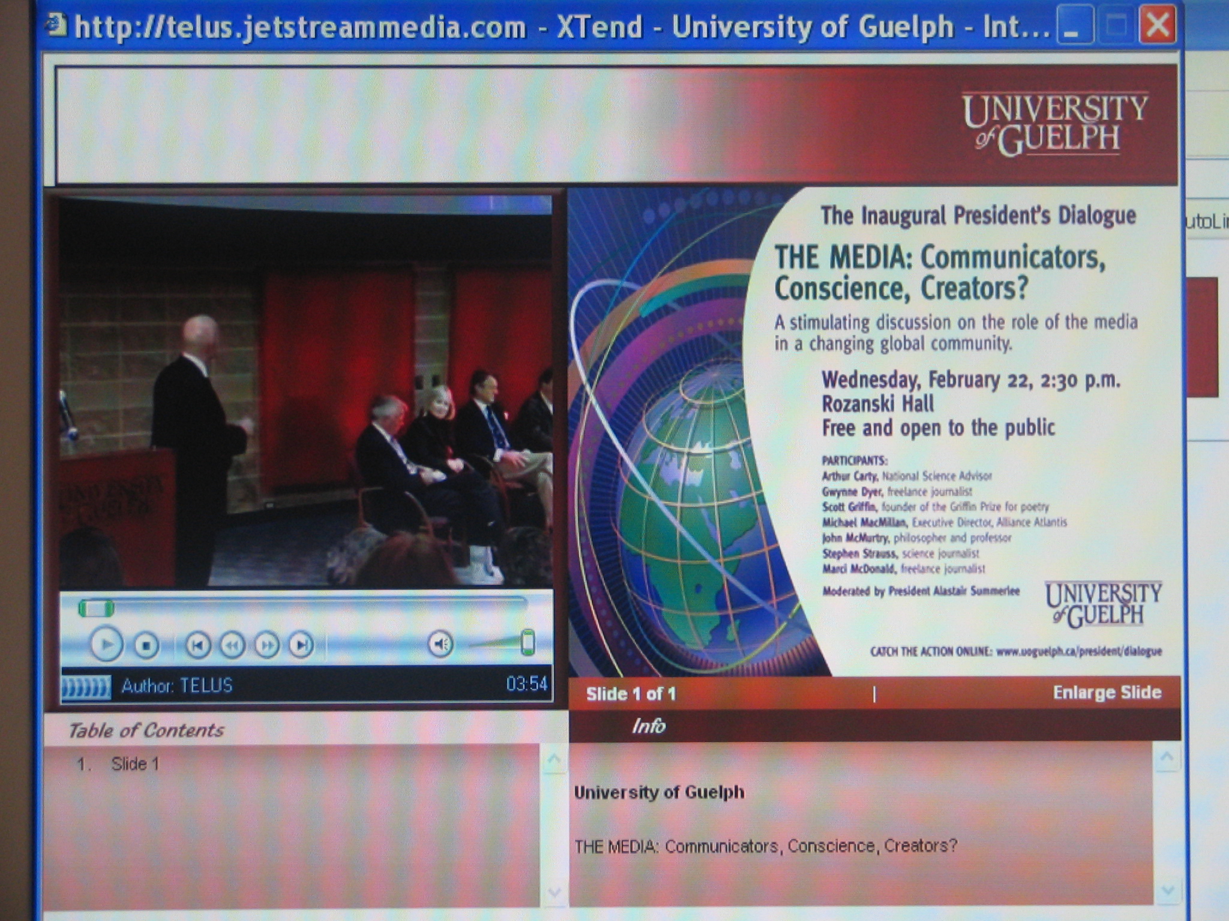
Task: Select Slide 1 in Table of Contents
Action: (x=135, y=764)
